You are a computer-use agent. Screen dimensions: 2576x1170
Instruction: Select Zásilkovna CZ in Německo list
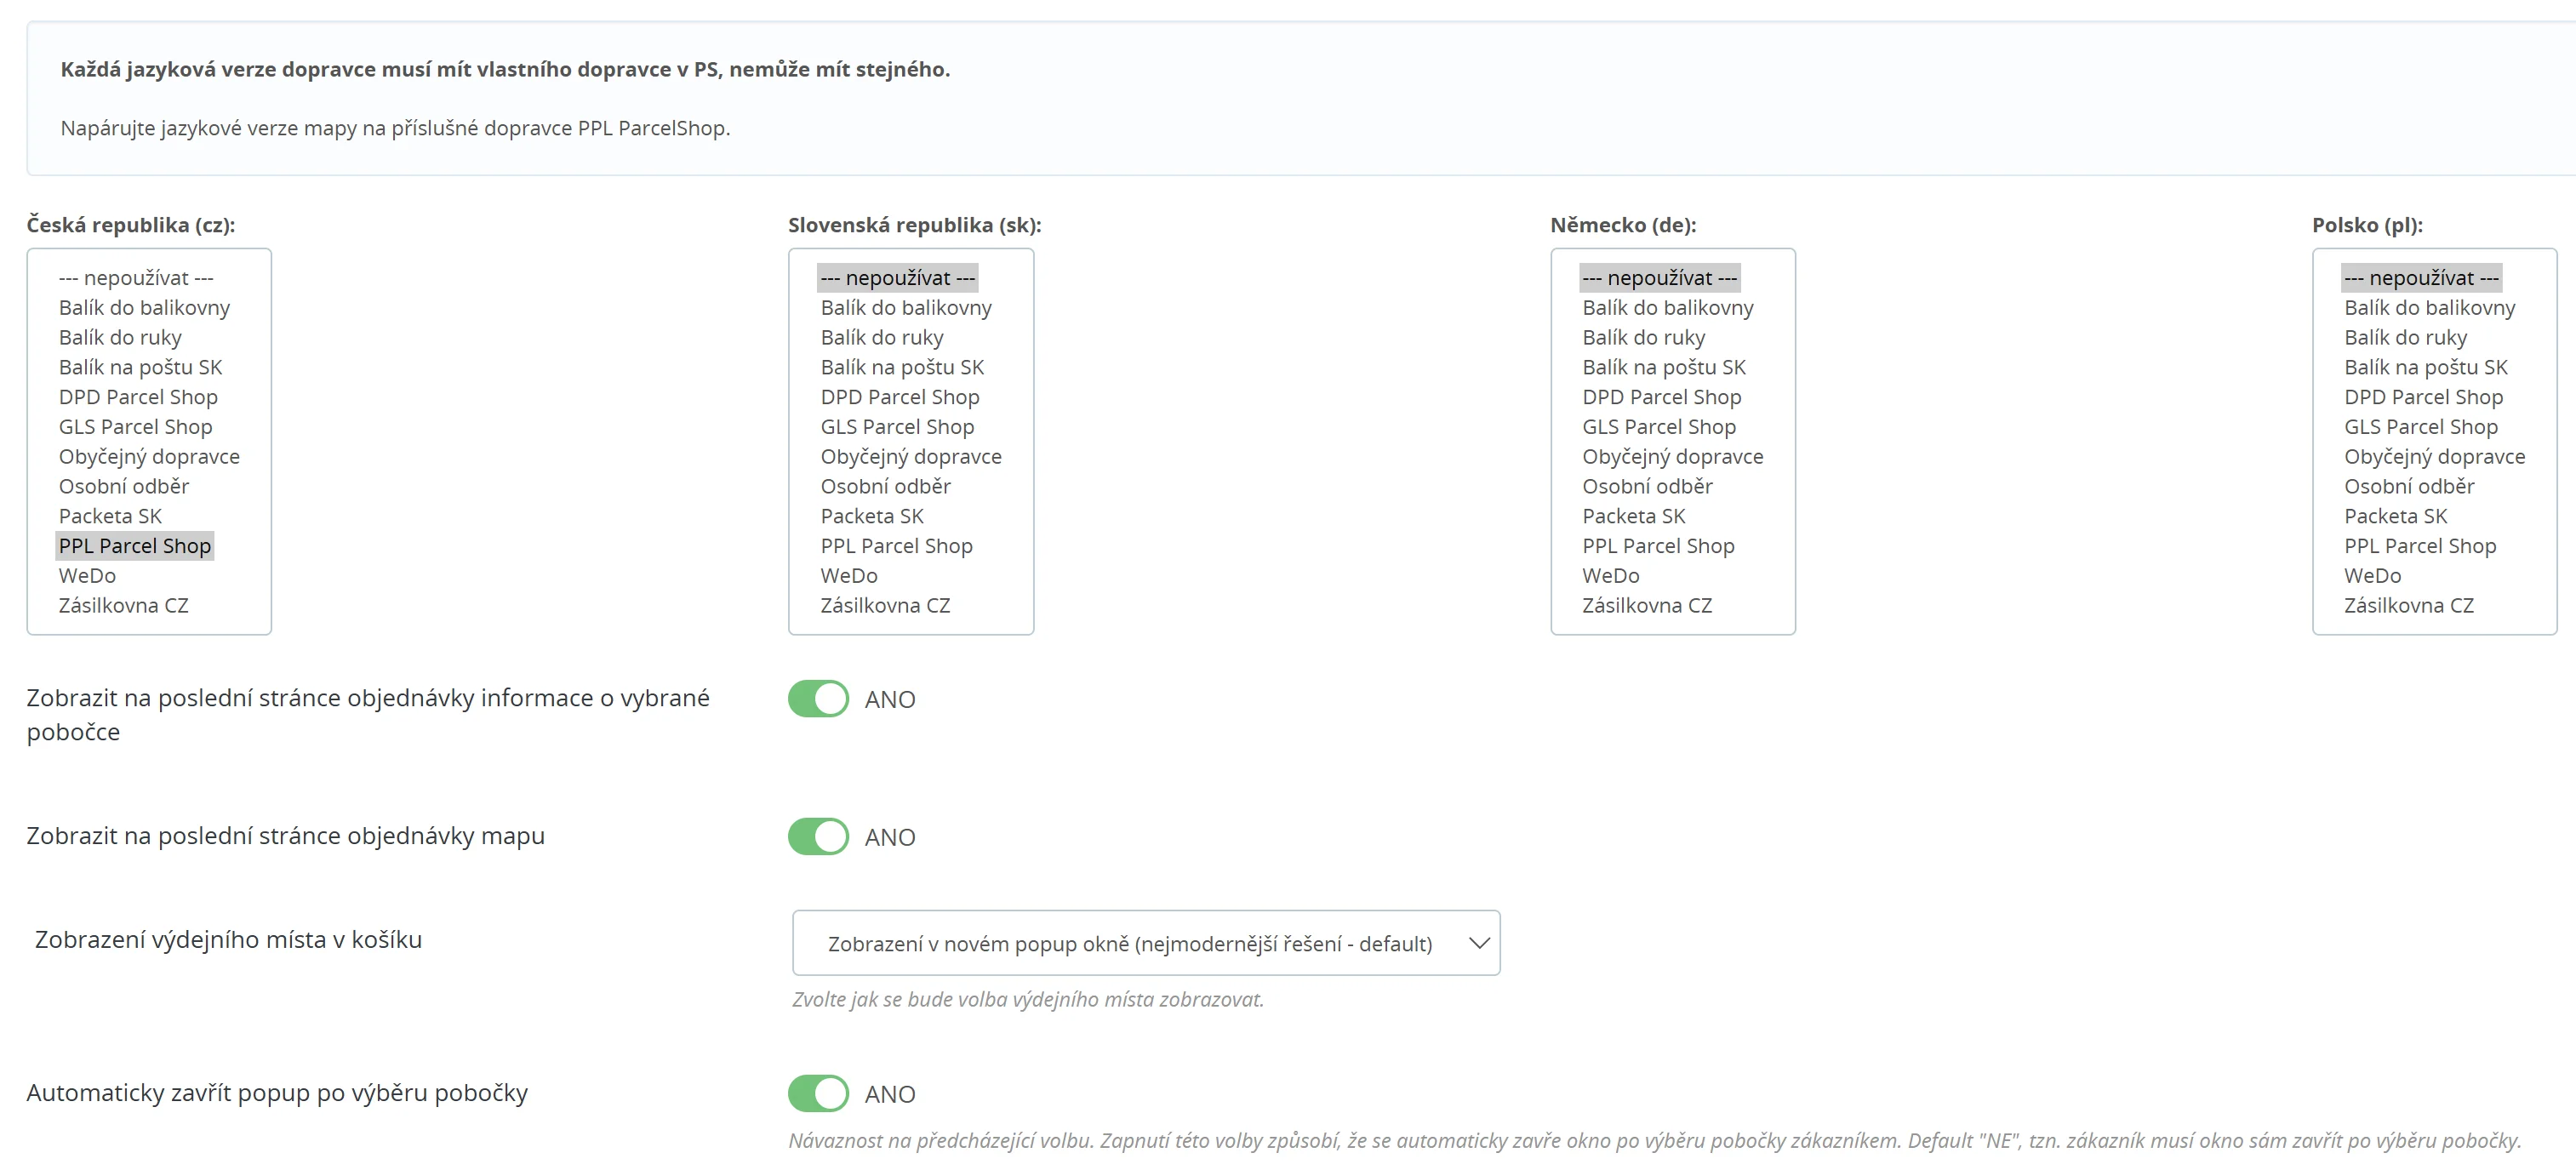(1647, 605)
